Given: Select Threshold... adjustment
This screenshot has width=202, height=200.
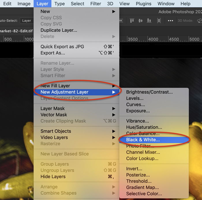Looking at the screenshot, I should [x=154, y=181].
